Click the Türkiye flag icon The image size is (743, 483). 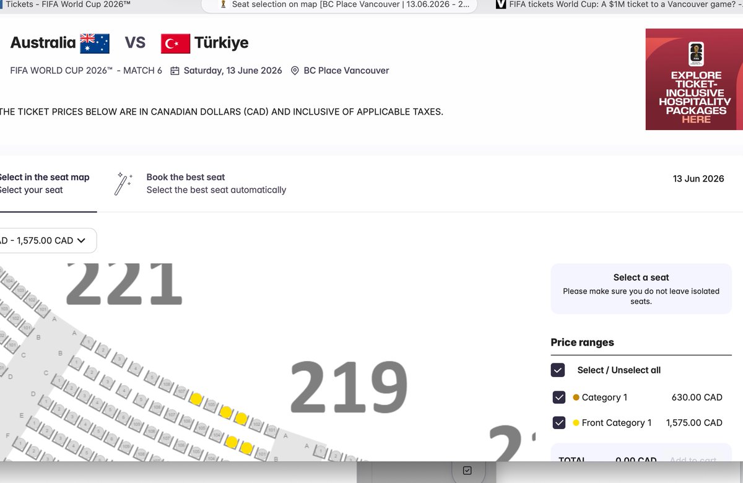[x=175, y=43]
